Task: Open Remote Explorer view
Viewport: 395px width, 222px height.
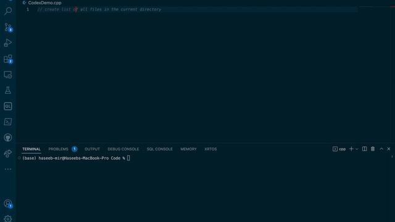Action: point(8,75)
